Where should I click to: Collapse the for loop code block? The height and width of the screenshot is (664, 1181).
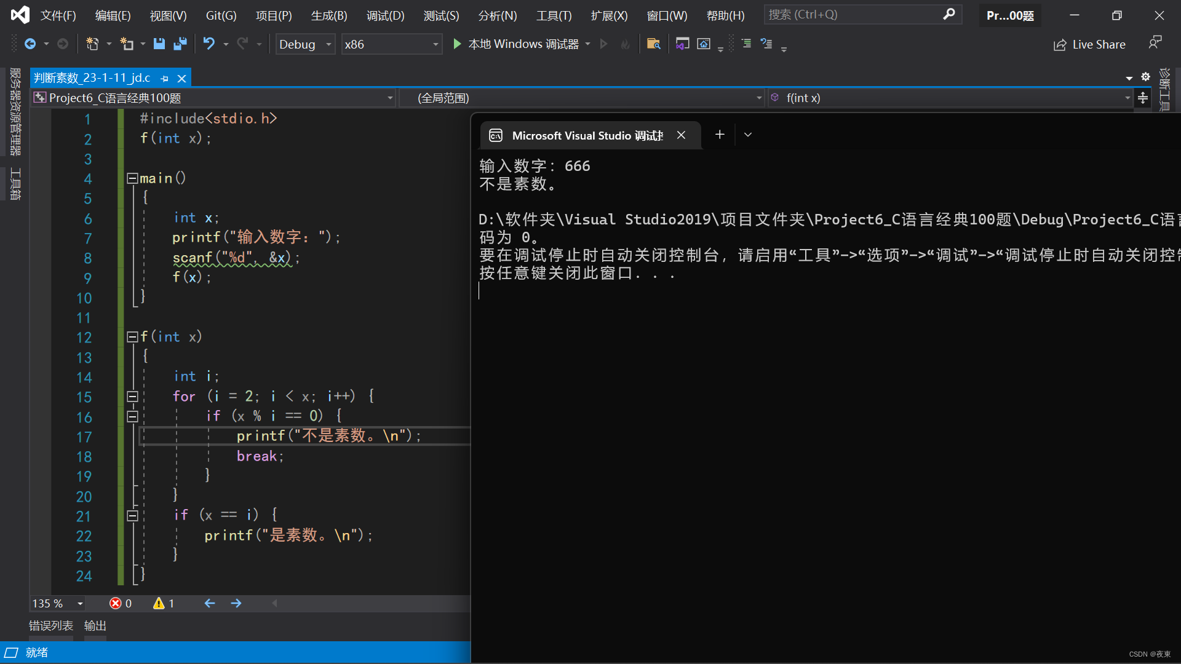pyautogui.click(x=132, y=397)
